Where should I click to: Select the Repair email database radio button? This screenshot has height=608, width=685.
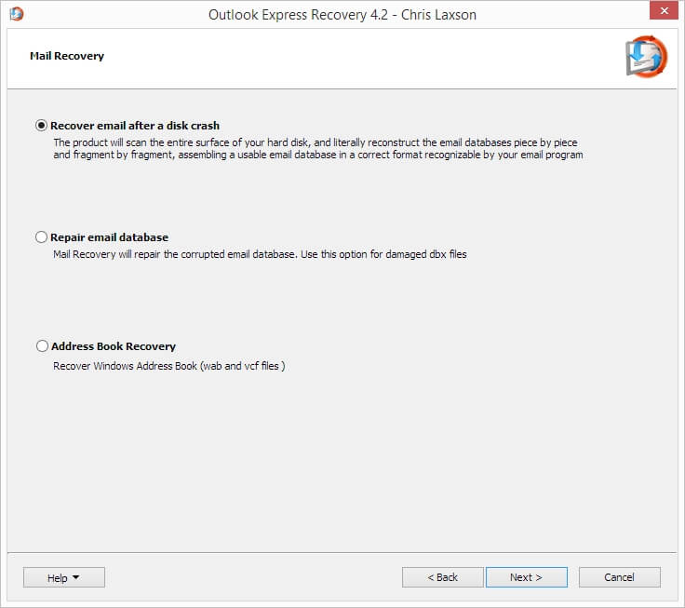pos(41,236)
